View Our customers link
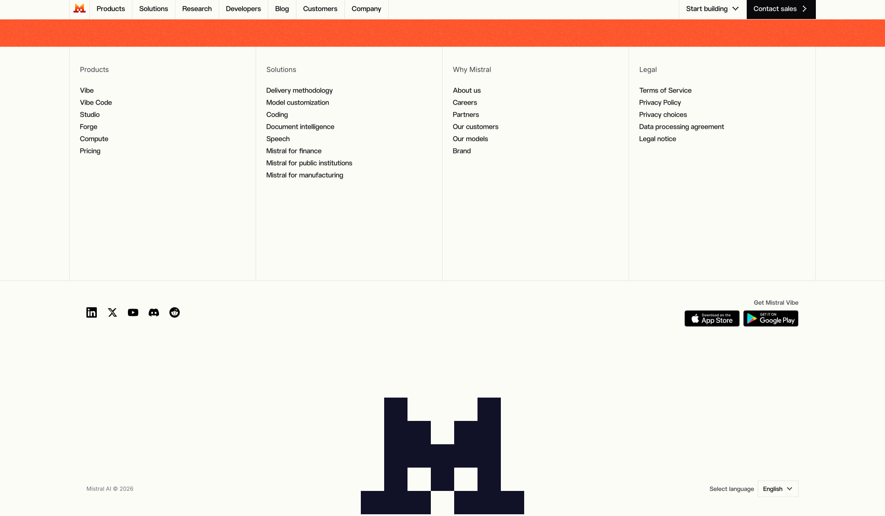 [476, 127]
